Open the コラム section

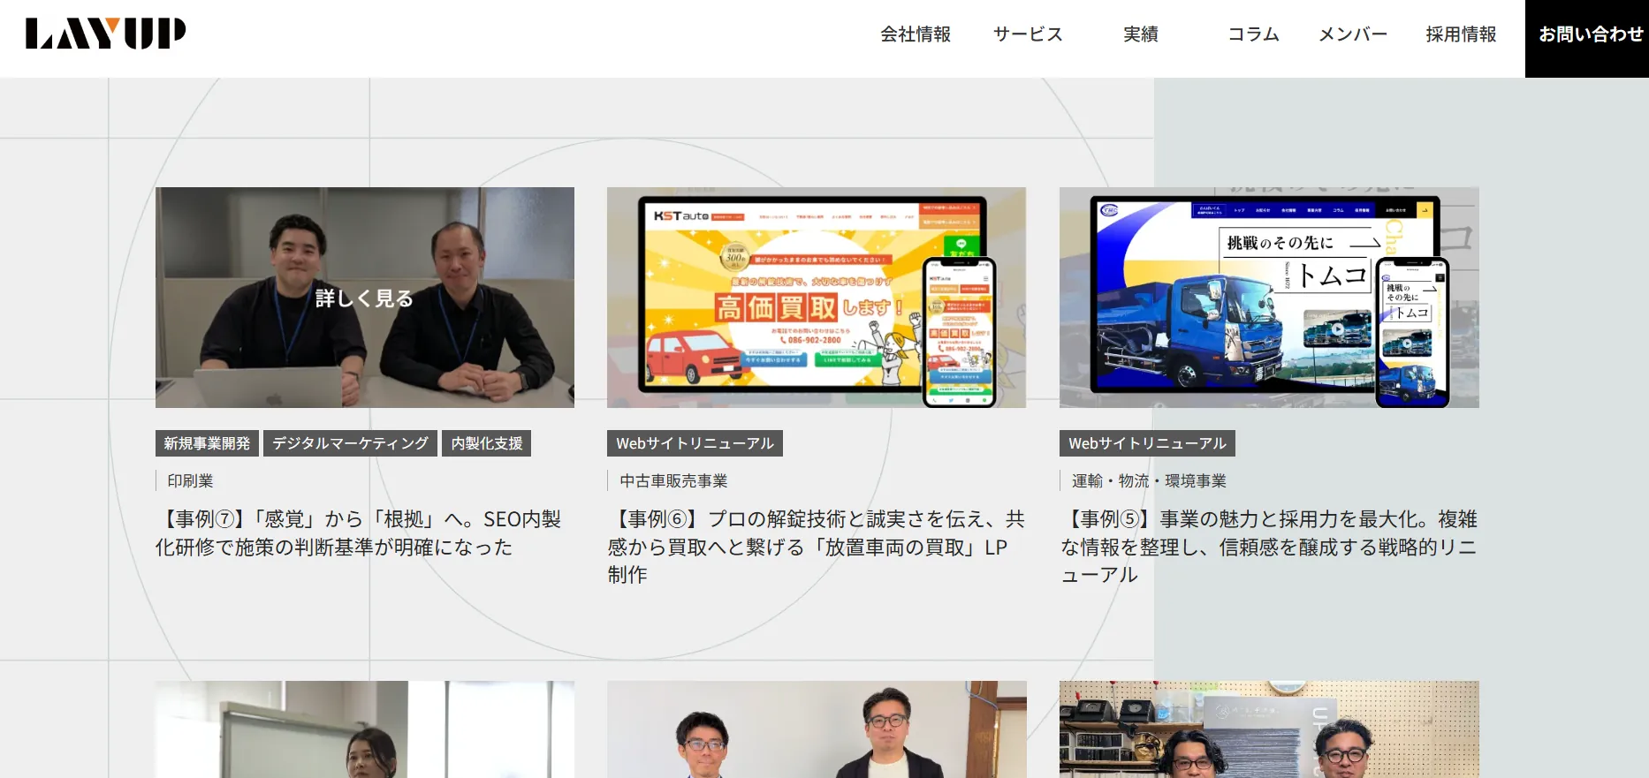click(1253, 34)
